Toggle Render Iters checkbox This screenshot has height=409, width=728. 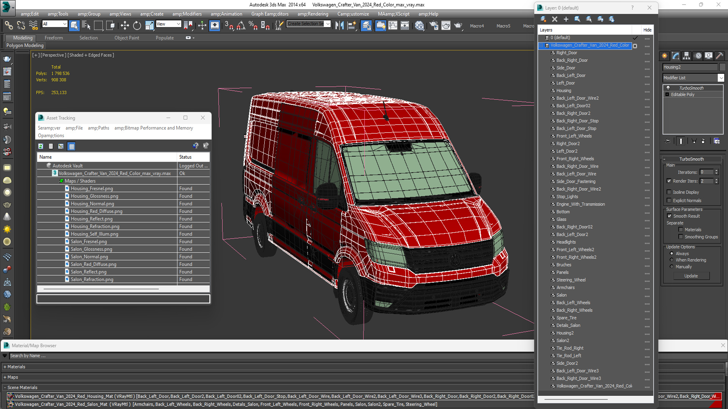click(x=669, y=181)
